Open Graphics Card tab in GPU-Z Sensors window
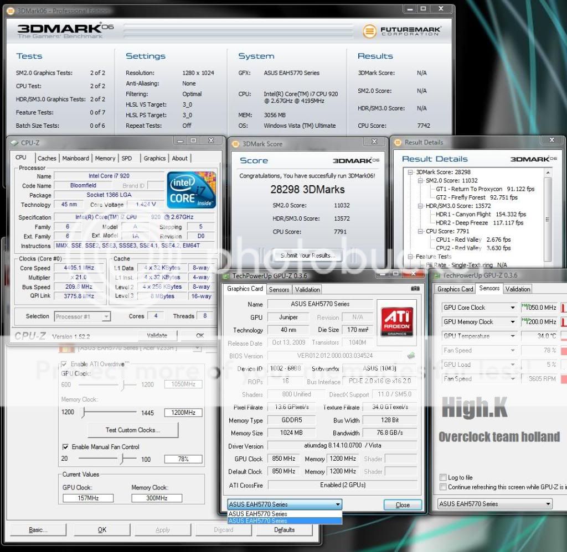Image resolution: width=567 pixels, height=552 pixels. [x=455, y=289]
